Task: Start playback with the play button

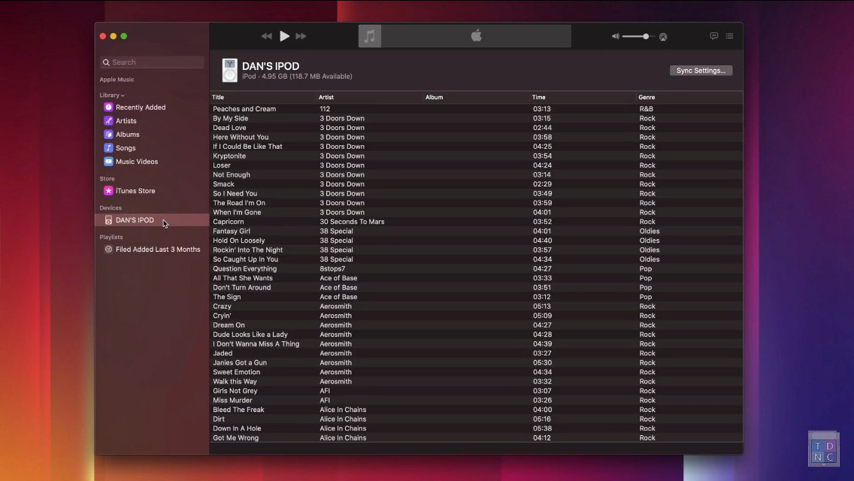Action: 284,36
